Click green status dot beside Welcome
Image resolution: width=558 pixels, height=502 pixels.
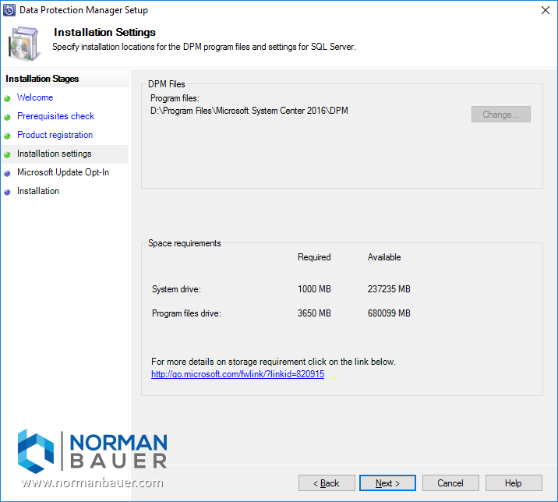pos(7,99)
